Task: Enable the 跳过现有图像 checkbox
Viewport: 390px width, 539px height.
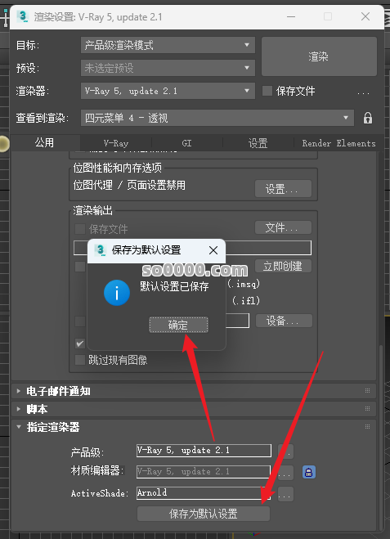Action: 80,360
